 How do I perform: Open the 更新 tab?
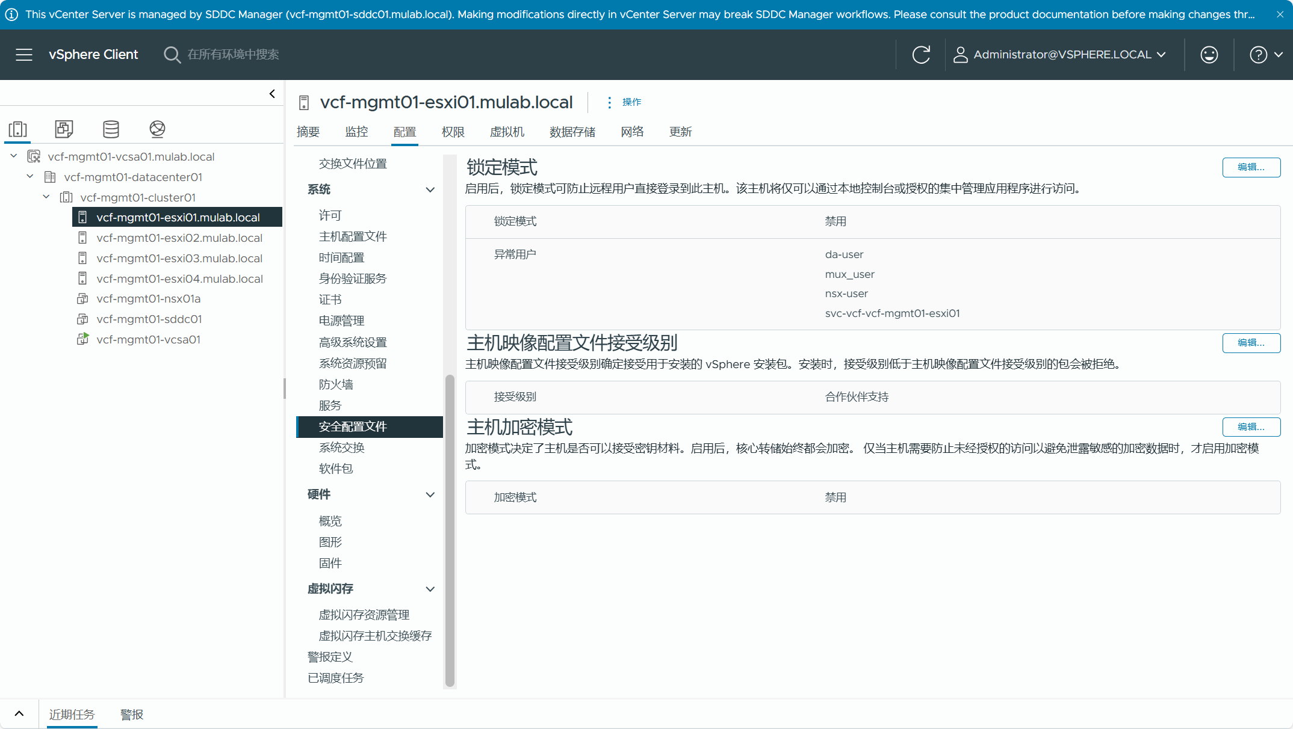pos(681,132)
